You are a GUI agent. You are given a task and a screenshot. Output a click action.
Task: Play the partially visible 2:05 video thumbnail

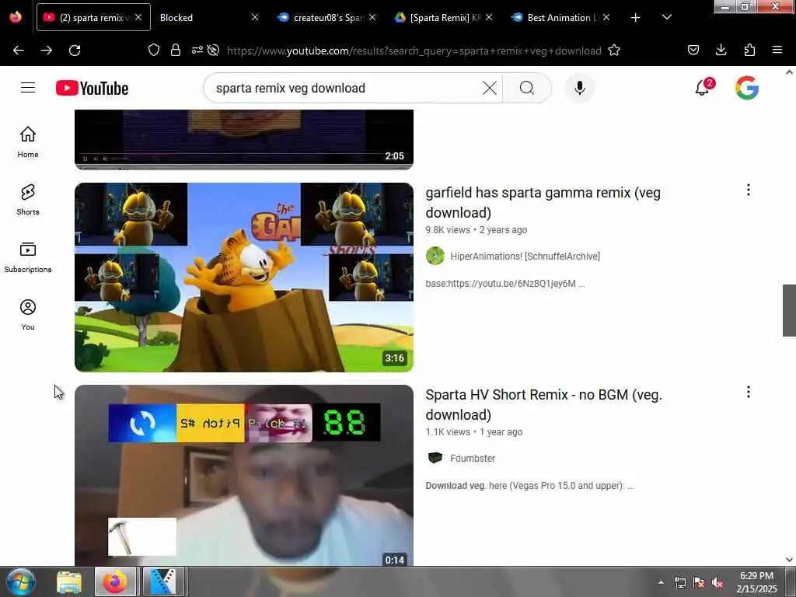point(243,139)
